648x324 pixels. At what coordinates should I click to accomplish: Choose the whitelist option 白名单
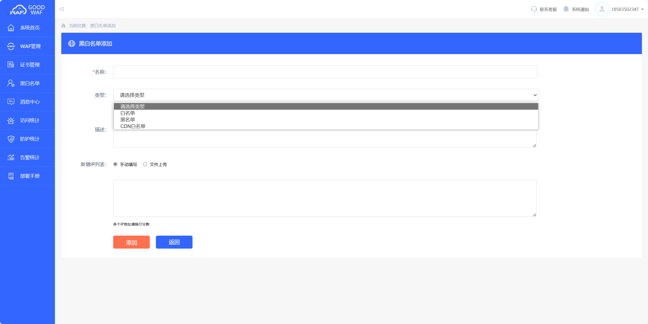pos(128,113)
